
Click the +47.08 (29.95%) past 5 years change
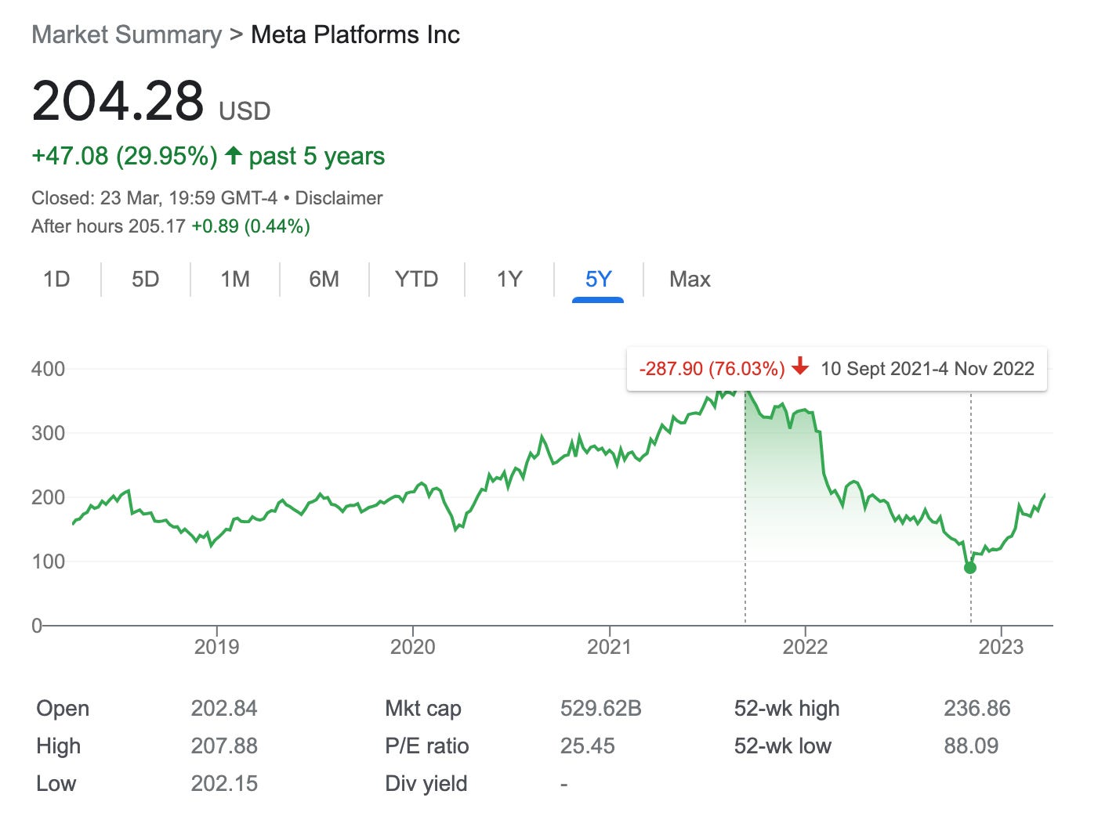pos(208,156)
